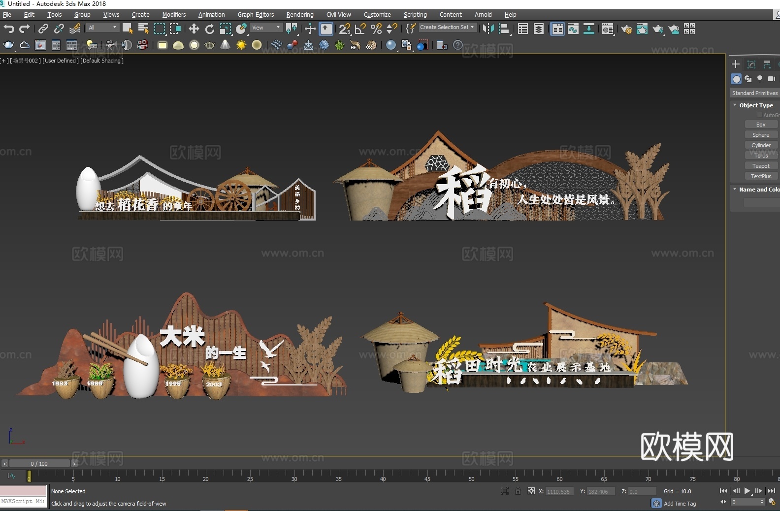Toggle Angle Snap

(360, 29)
